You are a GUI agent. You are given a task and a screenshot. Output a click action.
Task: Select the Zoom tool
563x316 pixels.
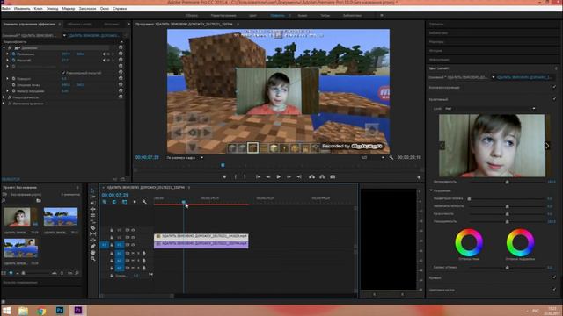tap(93, 259)
